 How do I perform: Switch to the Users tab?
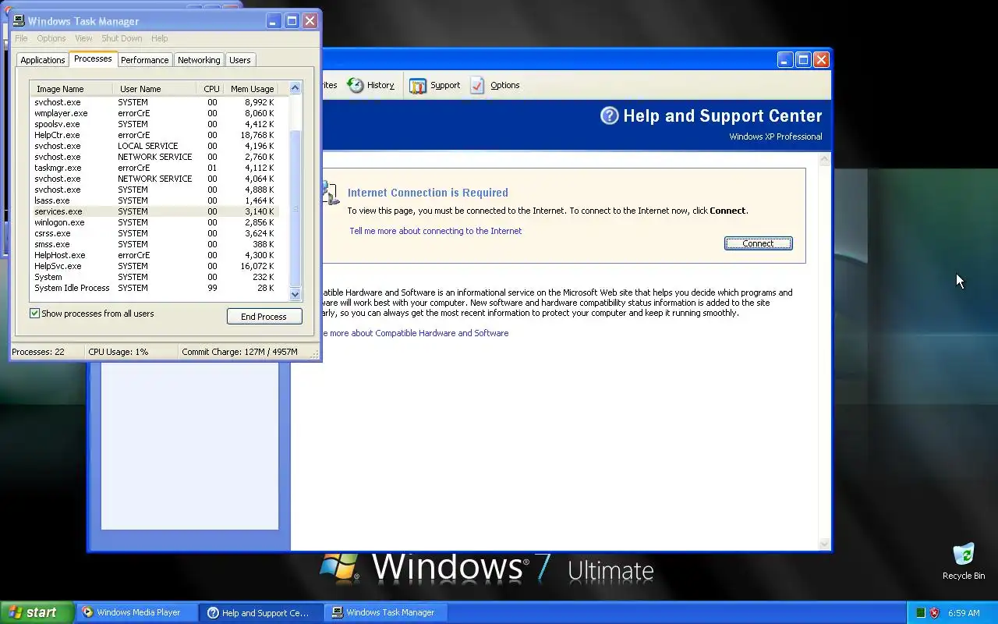coord(240,60)
